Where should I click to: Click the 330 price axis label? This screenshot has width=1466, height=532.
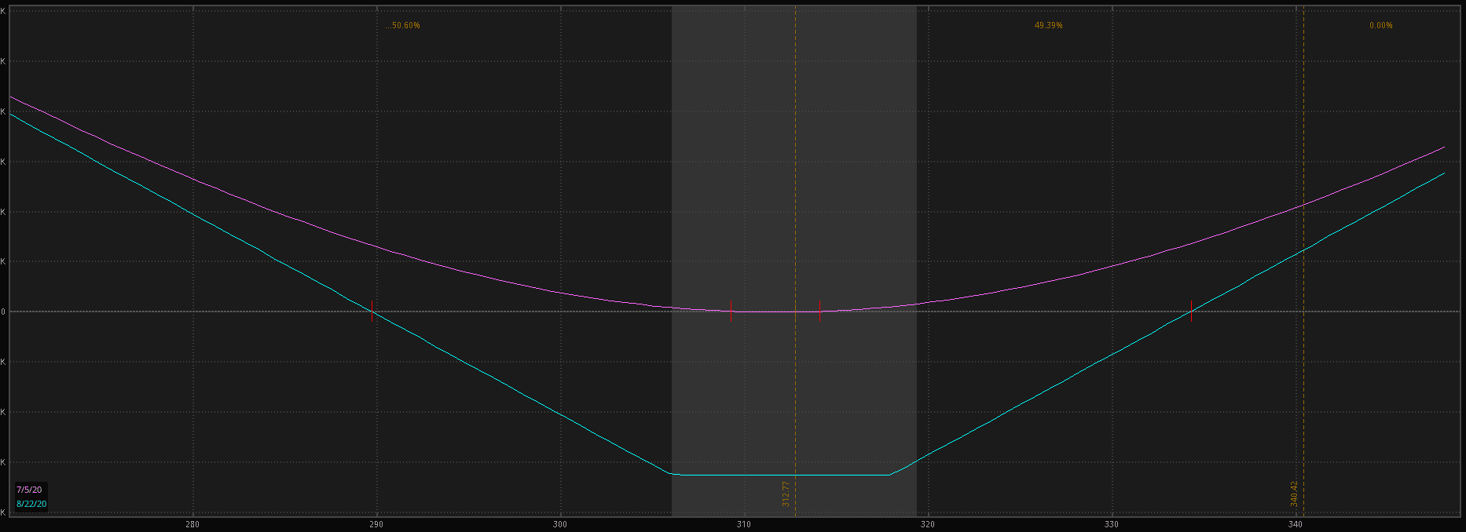coord(1112,524)
